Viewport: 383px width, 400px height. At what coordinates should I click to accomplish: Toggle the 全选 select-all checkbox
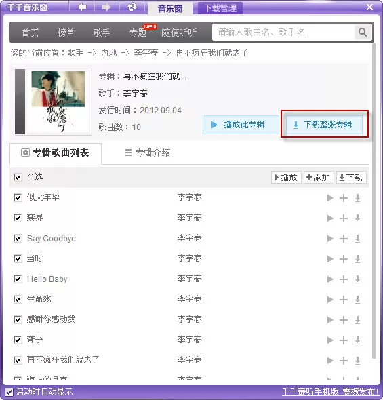(x=18, y=177)
